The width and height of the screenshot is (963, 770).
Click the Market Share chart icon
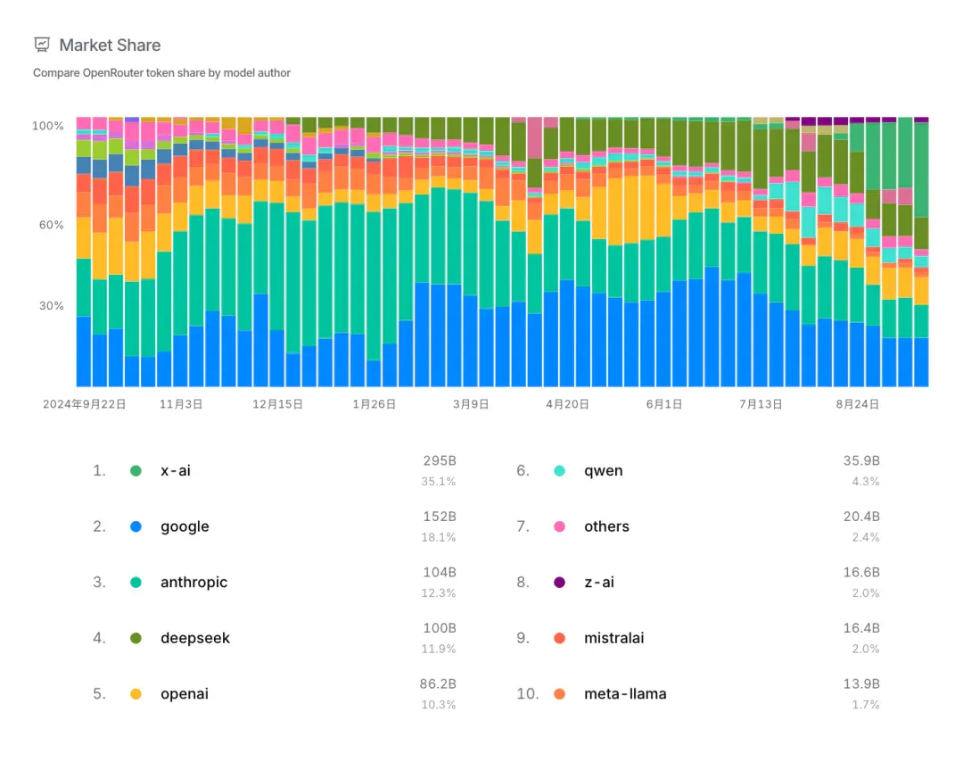tap(42, 45)
